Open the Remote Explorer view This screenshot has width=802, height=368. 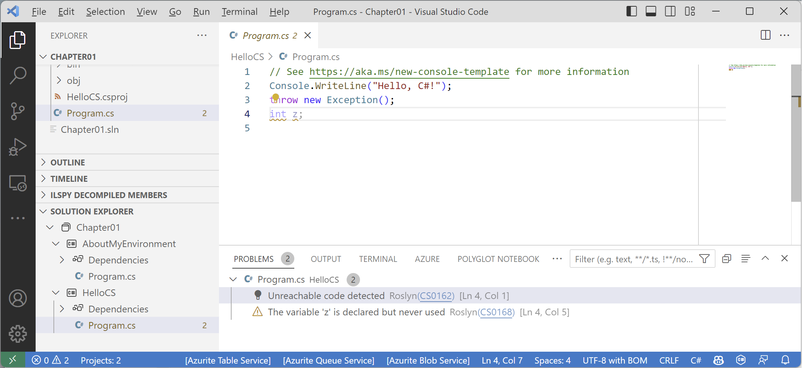17,183
